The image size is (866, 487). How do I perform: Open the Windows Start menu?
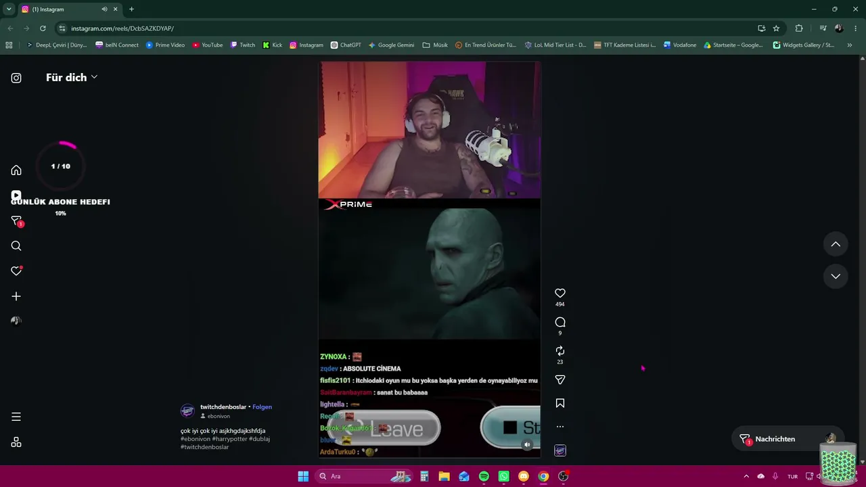pos(303,476)
